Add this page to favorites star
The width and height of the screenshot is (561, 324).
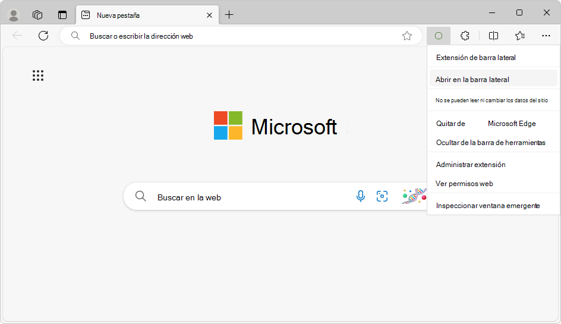click(407, 36)
